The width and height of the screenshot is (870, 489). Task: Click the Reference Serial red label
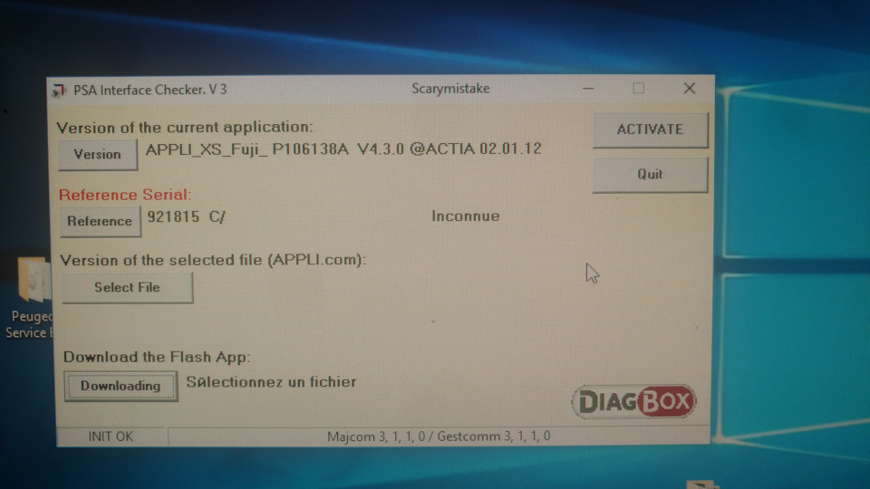click(125, 195)
